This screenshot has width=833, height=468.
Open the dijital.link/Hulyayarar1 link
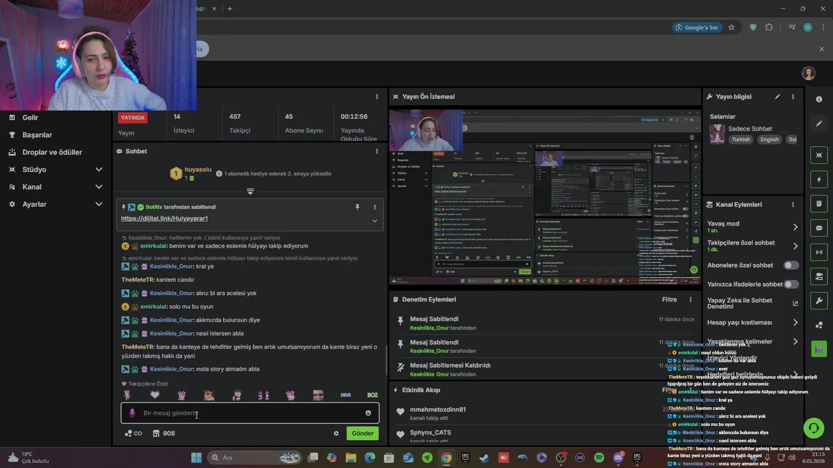tap(164, 219)
